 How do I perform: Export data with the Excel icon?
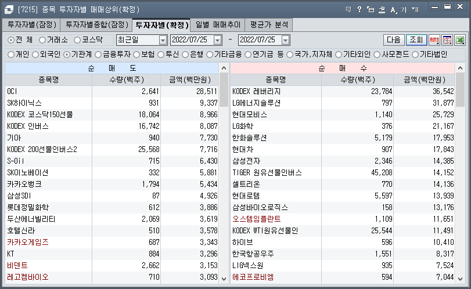tap(460, 40)
